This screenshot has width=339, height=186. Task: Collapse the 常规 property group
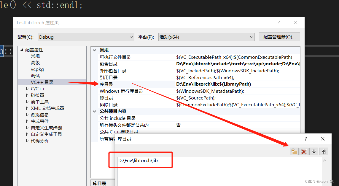(95, 50)
